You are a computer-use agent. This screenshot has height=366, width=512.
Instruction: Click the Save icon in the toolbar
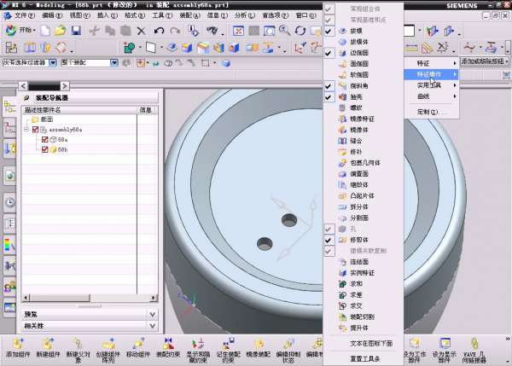pos(77,31)
